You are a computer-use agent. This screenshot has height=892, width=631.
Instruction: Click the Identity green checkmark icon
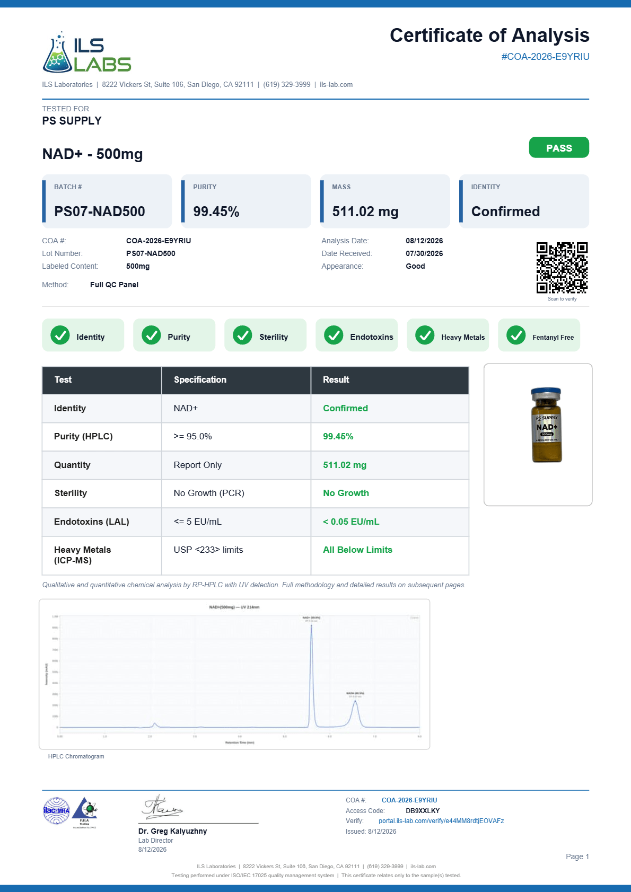click(60, 335)
